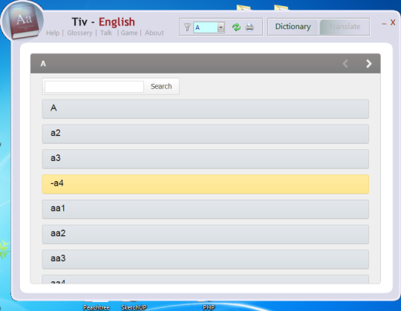Close the dictionary with red X
The image size is (401, 311).
click(393, 23)
